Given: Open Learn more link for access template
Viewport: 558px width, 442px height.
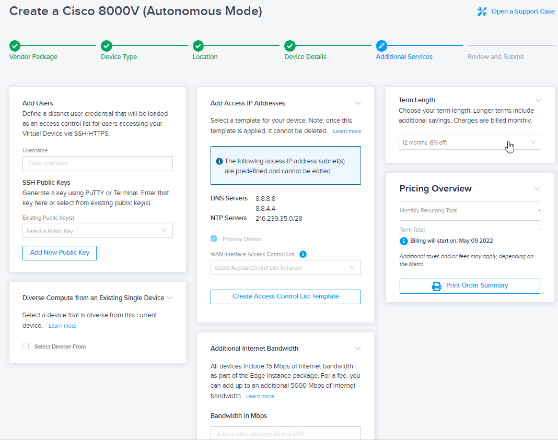Looking at the screenshot, I should click(x=347, y=131).
